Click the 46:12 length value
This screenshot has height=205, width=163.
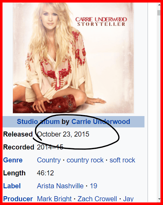(45, 173)
